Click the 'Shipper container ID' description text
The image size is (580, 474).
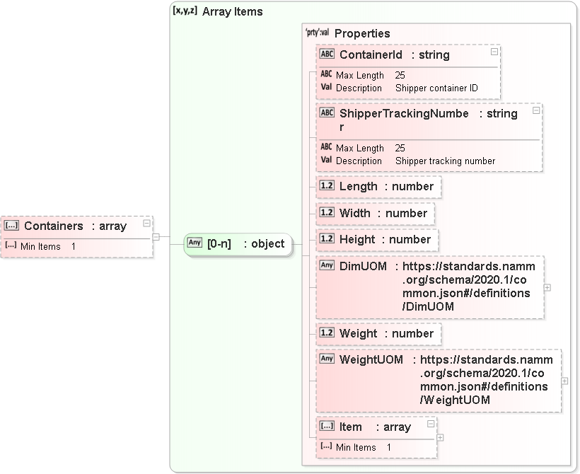tap(436, 88)
